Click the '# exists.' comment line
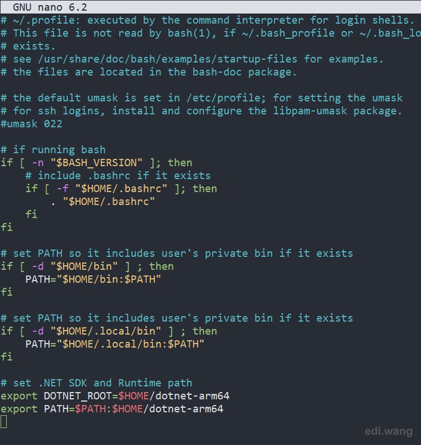421x445 pixels. [x=28, y=46]
